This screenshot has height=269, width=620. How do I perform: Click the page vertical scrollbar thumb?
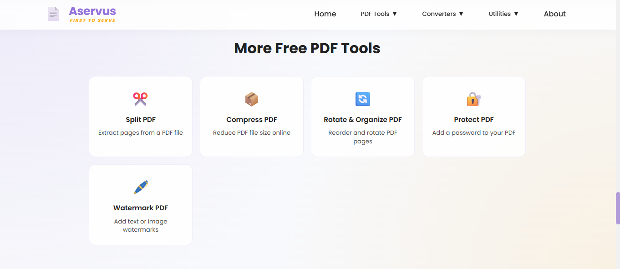click(x=617, y=208)
